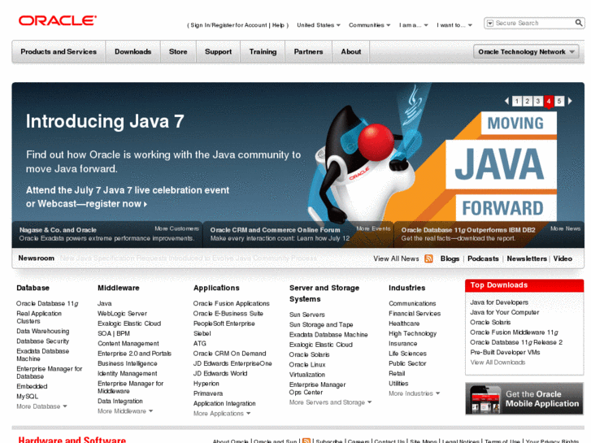Click View All News link
This screenshot has width=591, height=443.
pyautogui.click(x=396, y=258)
